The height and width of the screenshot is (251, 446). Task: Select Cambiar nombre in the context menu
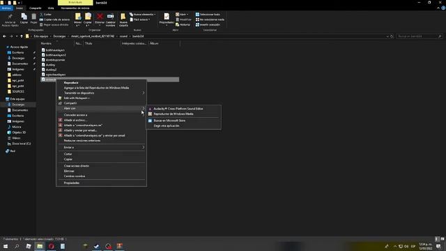(75, 176)
